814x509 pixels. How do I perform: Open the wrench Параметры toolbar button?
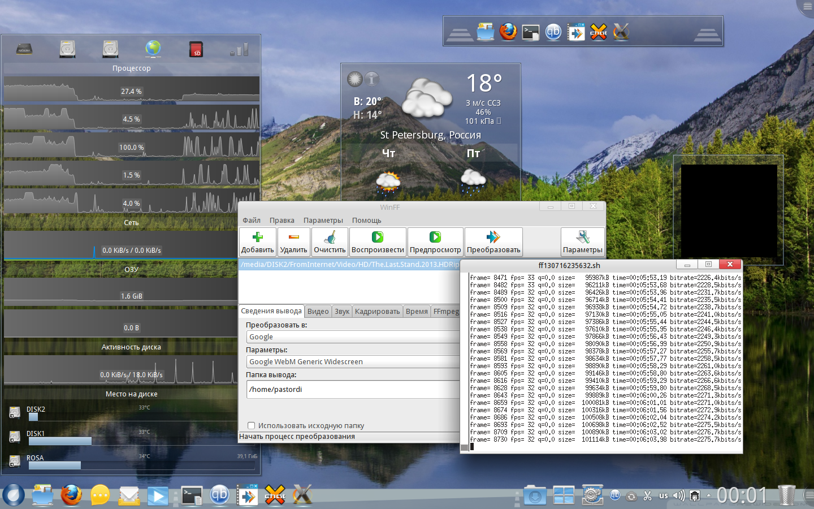click(x=582, y=242)
